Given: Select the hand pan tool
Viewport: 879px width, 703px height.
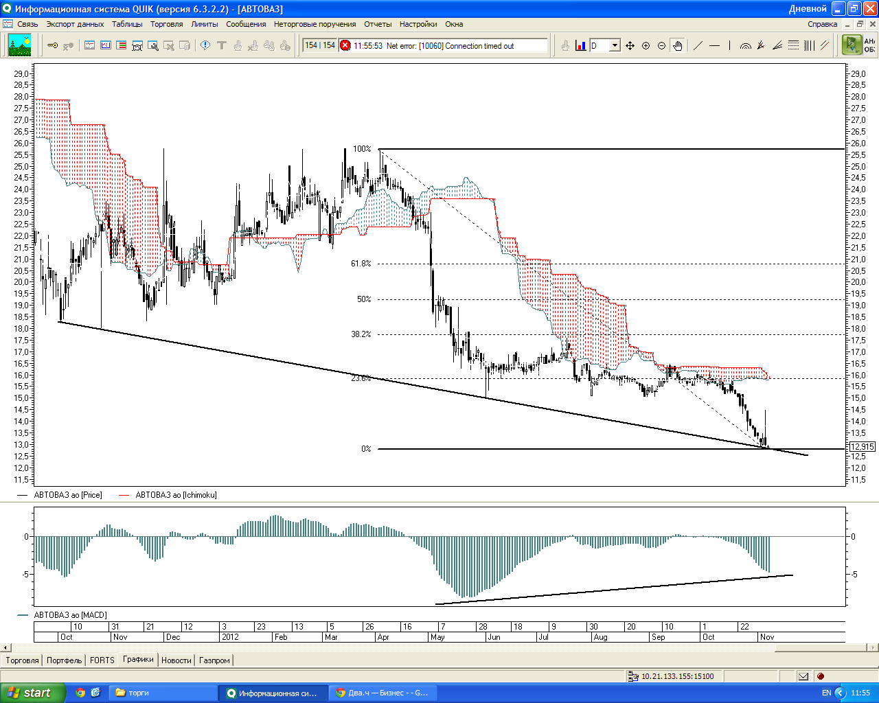Looking at the screenshot, I should (x=677, y=46).
